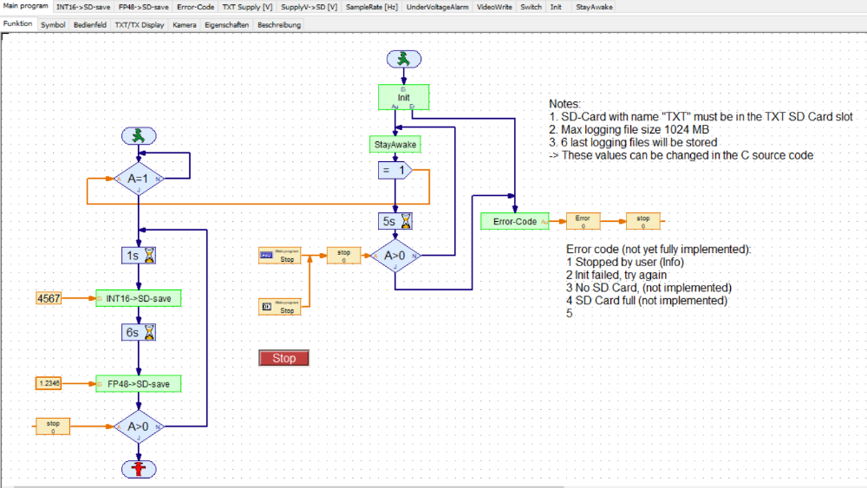Open the TXT/TX Display tab
867x488 pixels.
(x=140, y=25)
